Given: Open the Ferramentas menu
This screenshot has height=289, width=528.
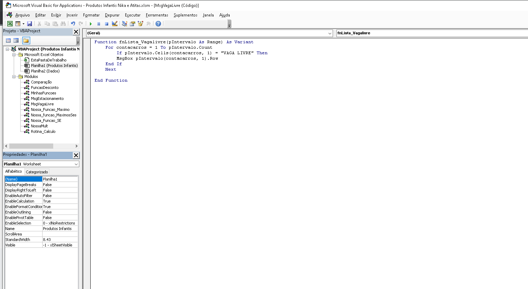Looking at the screenshot, I should pyautogui.click(x=157, y=15).
